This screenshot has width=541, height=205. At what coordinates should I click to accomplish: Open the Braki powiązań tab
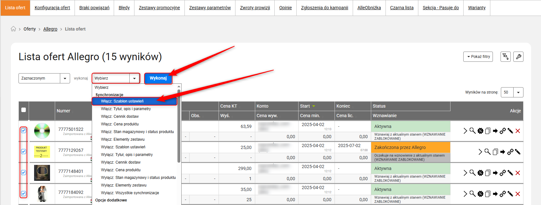pos(94,8)
